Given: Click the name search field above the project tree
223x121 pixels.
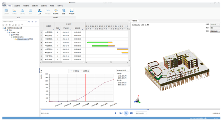Looking at the screenshot, I should 15,22.
